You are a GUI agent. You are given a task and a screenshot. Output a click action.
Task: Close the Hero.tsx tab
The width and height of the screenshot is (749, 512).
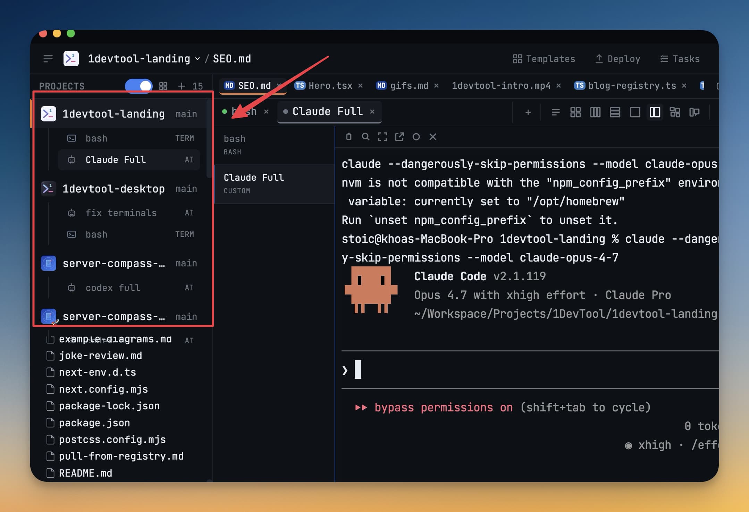click(x=361, y=86)
